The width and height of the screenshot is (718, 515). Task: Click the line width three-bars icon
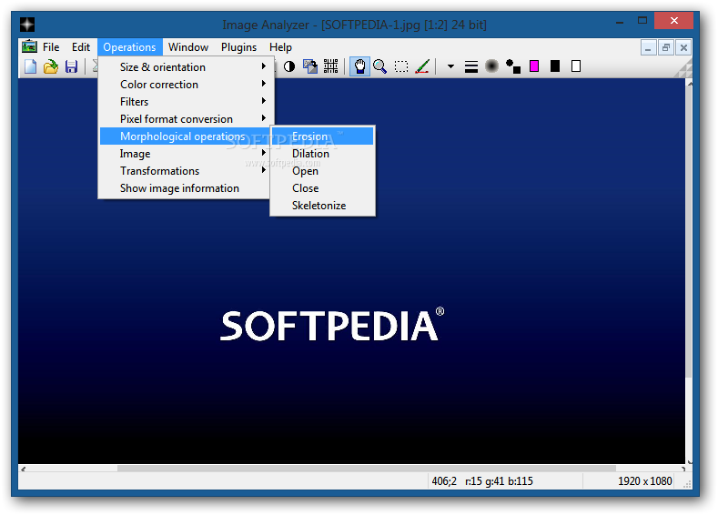(x=471, y=66)
